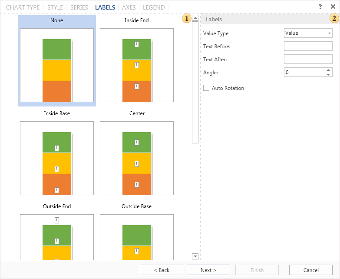Click the question mark help icon
This screenshot has height=279, width=340.
320,7
